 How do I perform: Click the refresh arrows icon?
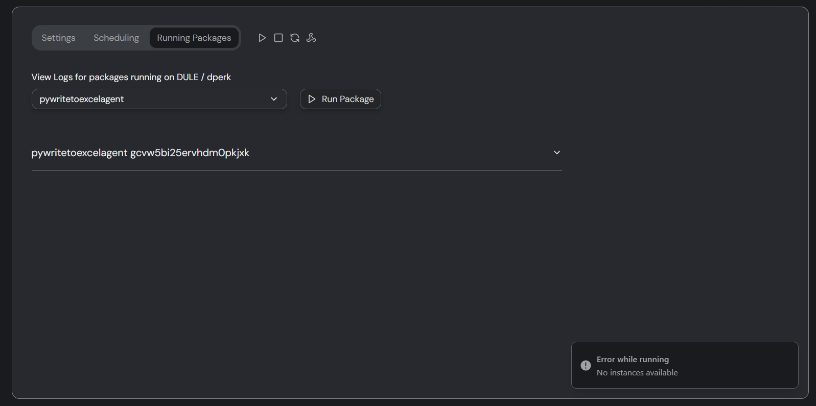tap(295, 38)
